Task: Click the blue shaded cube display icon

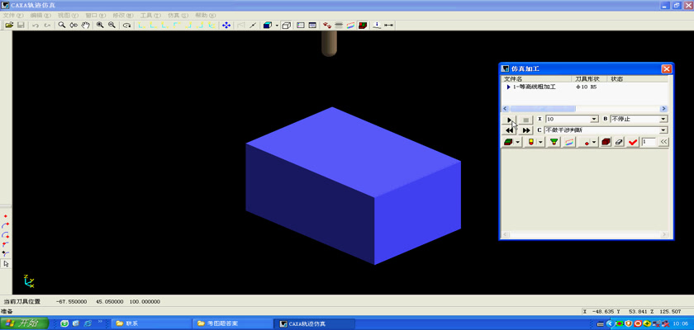Action: coord(268,26)
